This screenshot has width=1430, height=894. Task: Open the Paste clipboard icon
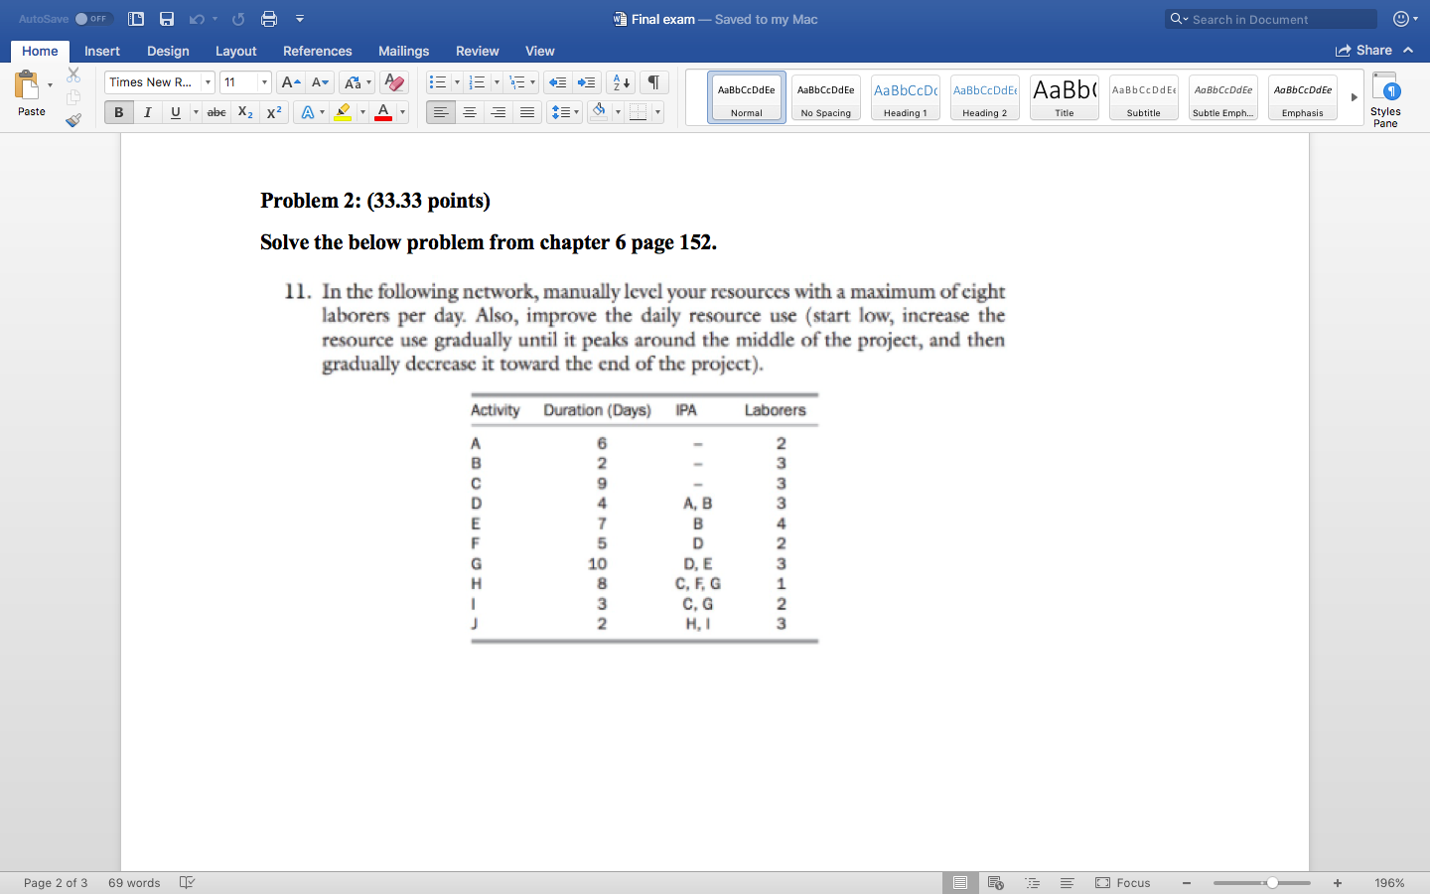27,85
